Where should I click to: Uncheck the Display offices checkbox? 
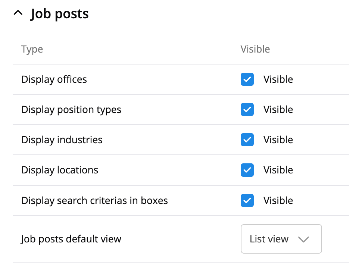(x=247, y=79)
